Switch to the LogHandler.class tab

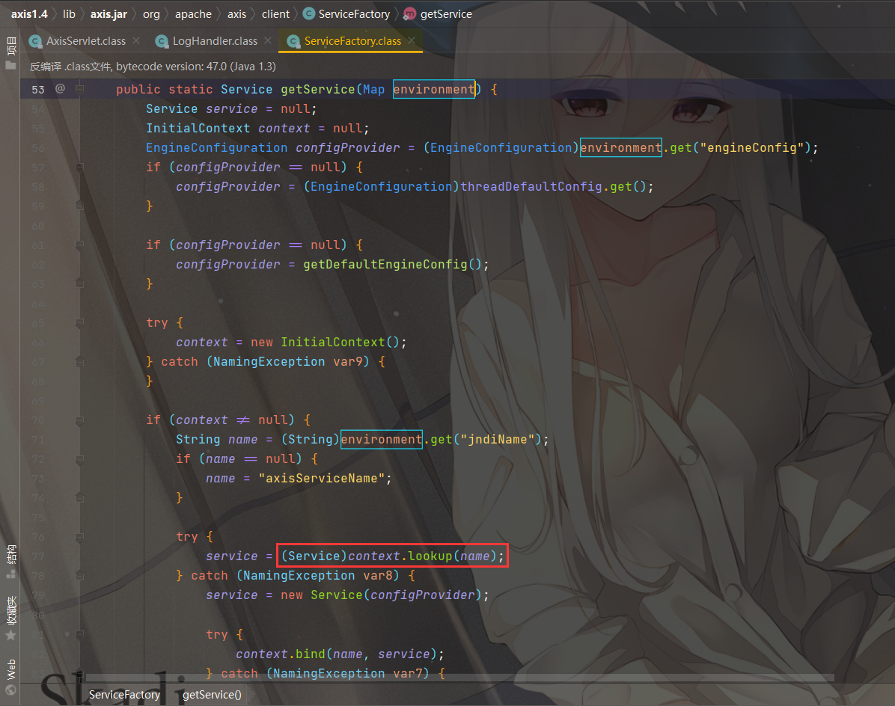(215, 41)
